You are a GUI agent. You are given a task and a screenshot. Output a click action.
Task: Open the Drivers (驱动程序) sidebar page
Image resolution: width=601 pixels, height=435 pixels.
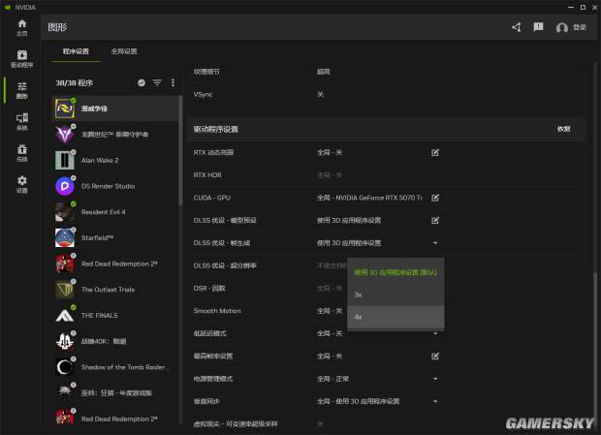(x=22, y=58)
